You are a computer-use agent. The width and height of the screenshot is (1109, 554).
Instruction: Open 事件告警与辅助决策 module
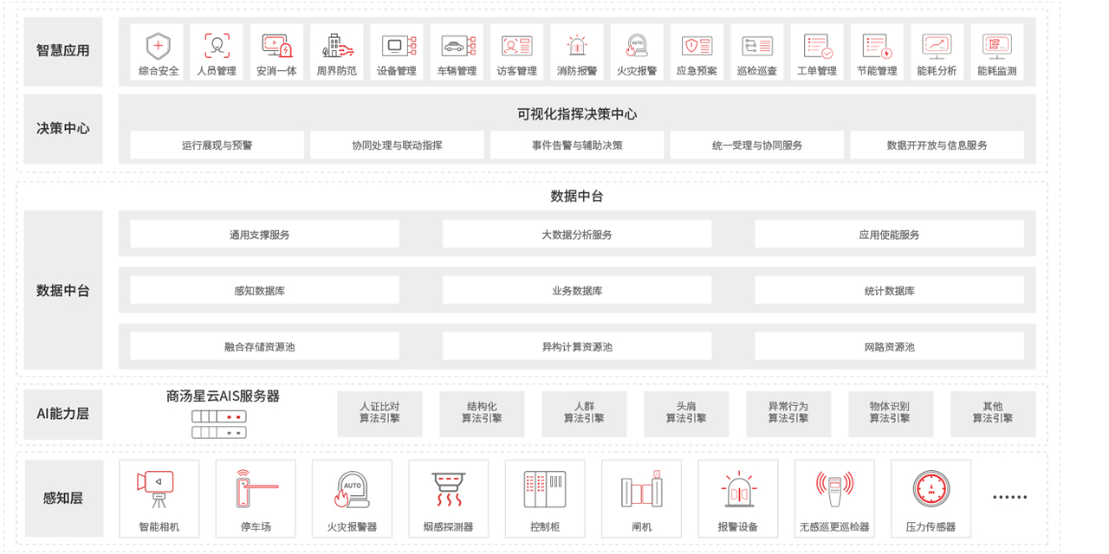point(577,145)
